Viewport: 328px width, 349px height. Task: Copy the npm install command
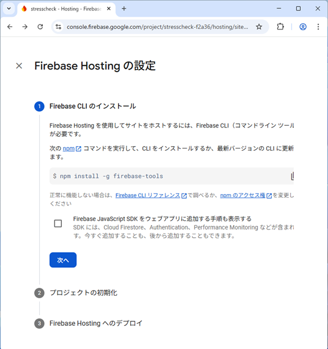[x=292, y=176]
